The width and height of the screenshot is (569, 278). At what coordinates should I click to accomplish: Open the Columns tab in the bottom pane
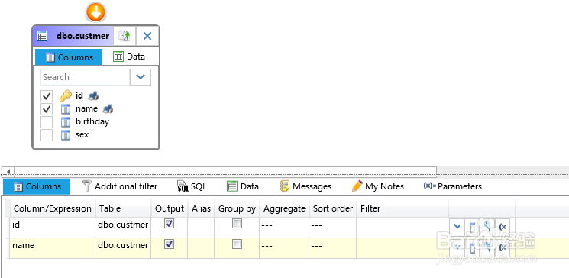[37, 186]
